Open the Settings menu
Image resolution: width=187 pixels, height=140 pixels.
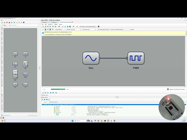coord(56,24)
